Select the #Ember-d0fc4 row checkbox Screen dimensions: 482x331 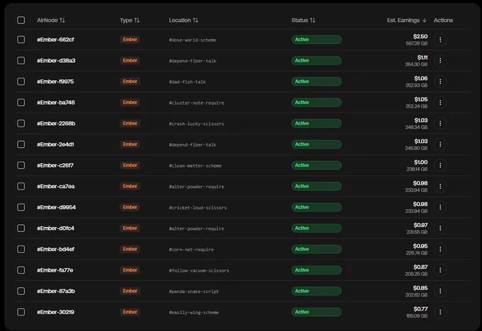21,228
